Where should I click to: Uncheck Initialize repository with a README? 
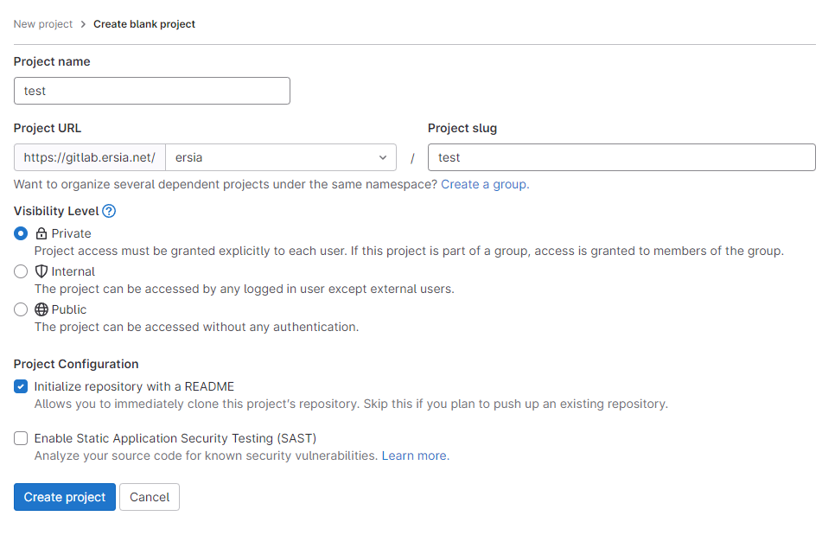pyautogui.click(x=21, y=386)
